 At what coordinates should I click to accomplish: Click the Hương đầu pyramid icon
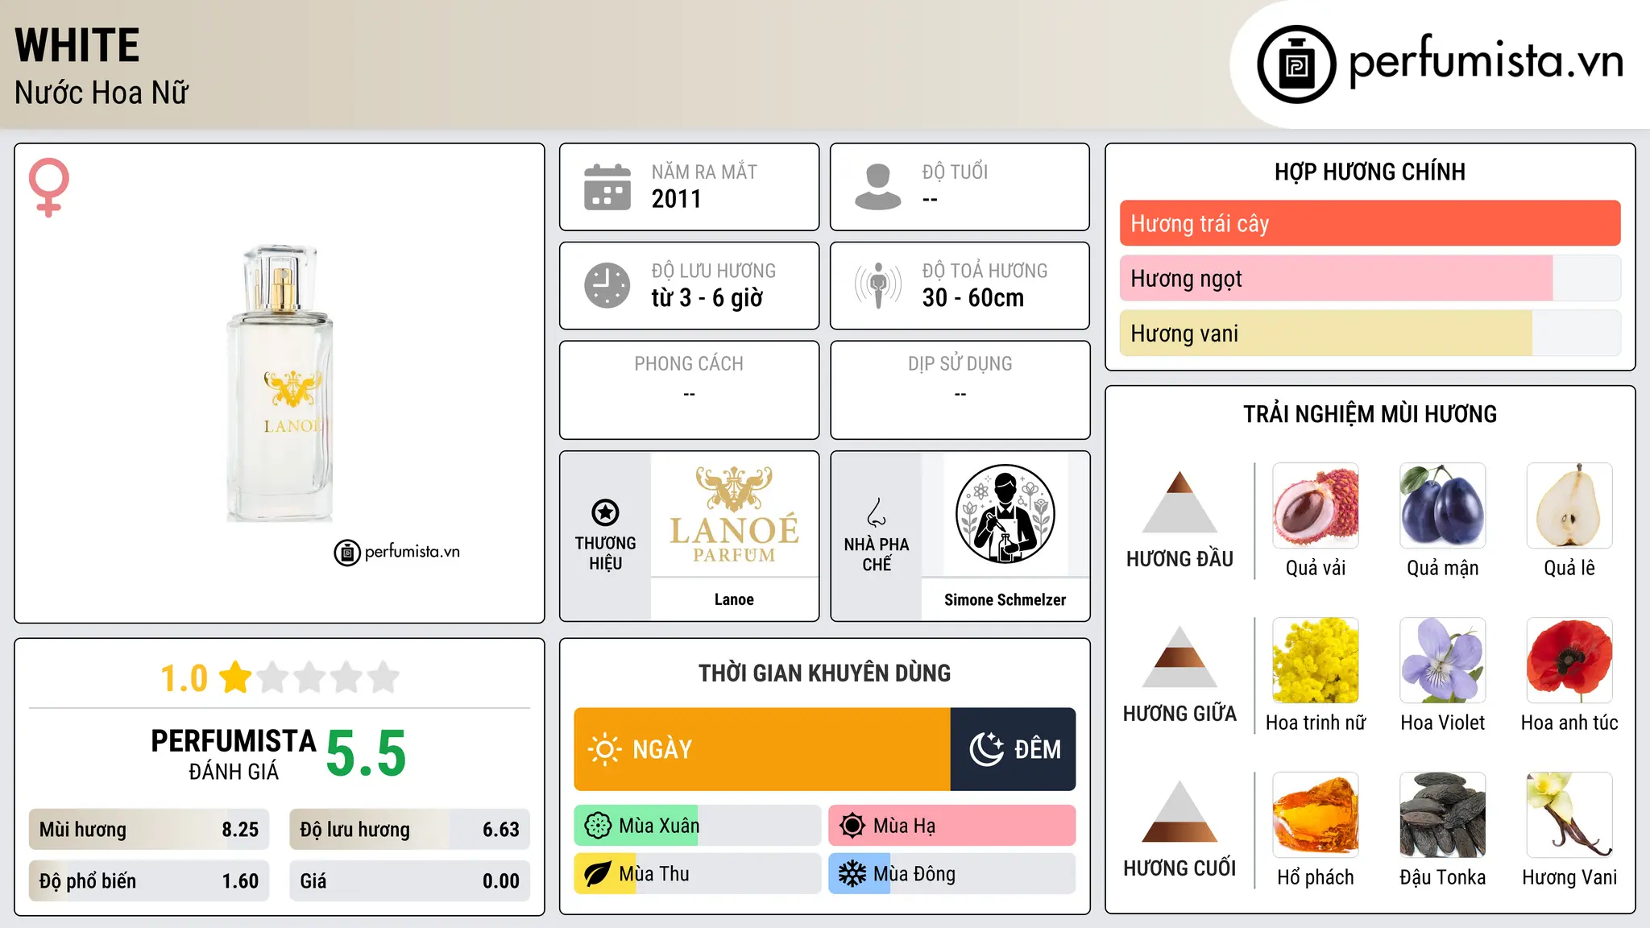(1180, 502)
